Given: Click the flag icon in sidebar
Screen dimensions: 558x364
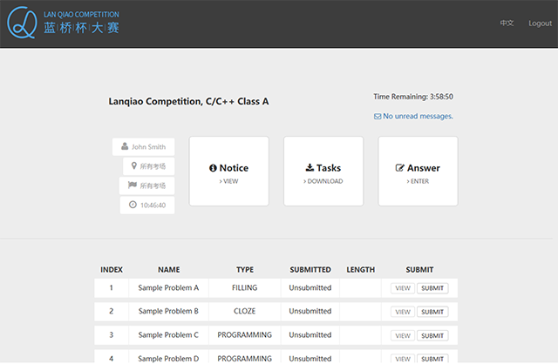Looking at the screenshot, I should [133, 185].
